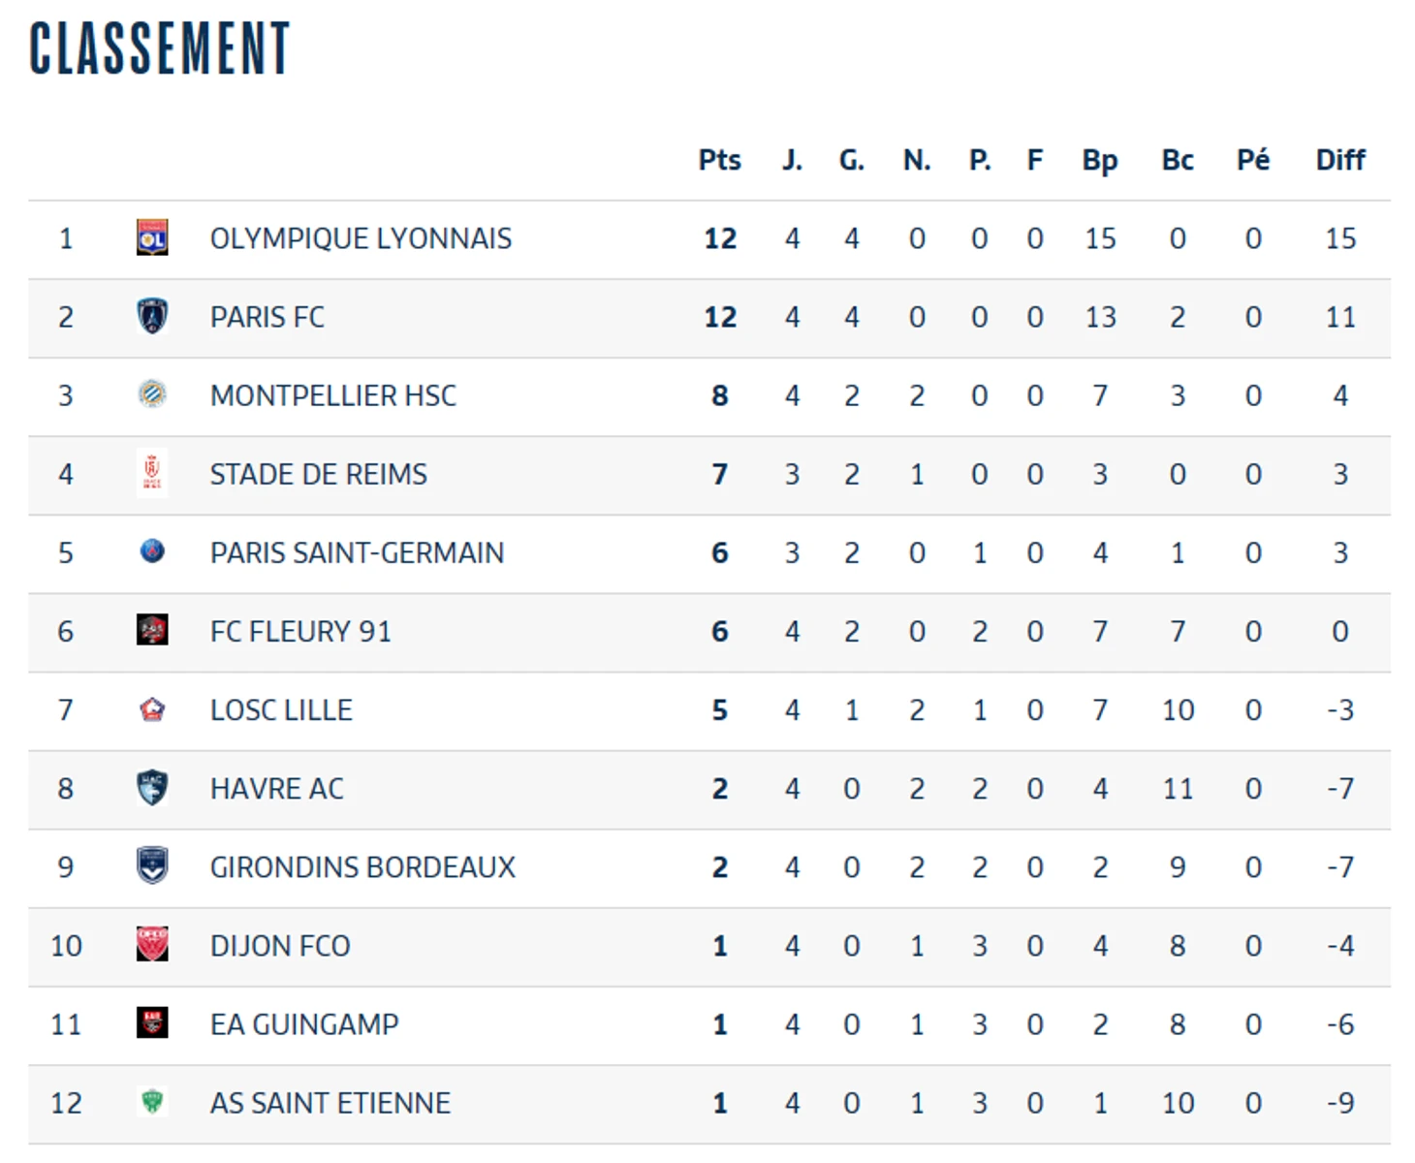Viewport: 1415px width, 1163px height.
Task: Click the Girondins Bordeaux crest
Action: pos(152,866)
